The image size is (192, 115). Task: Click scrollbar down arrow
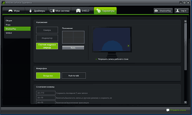(186, 102)
